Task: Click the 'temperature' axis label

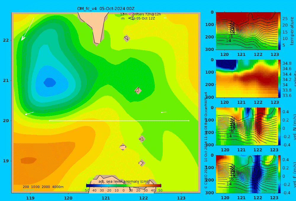Action: click(x=292, y=31)
